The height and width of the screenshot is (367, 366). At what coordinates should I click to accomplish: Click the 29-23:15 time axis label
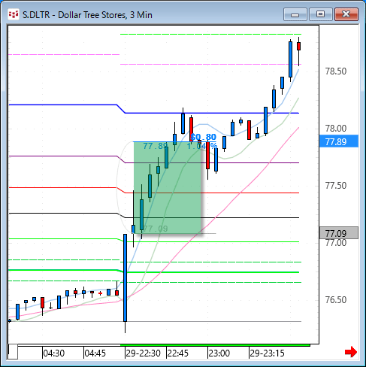tap(267, 353)
